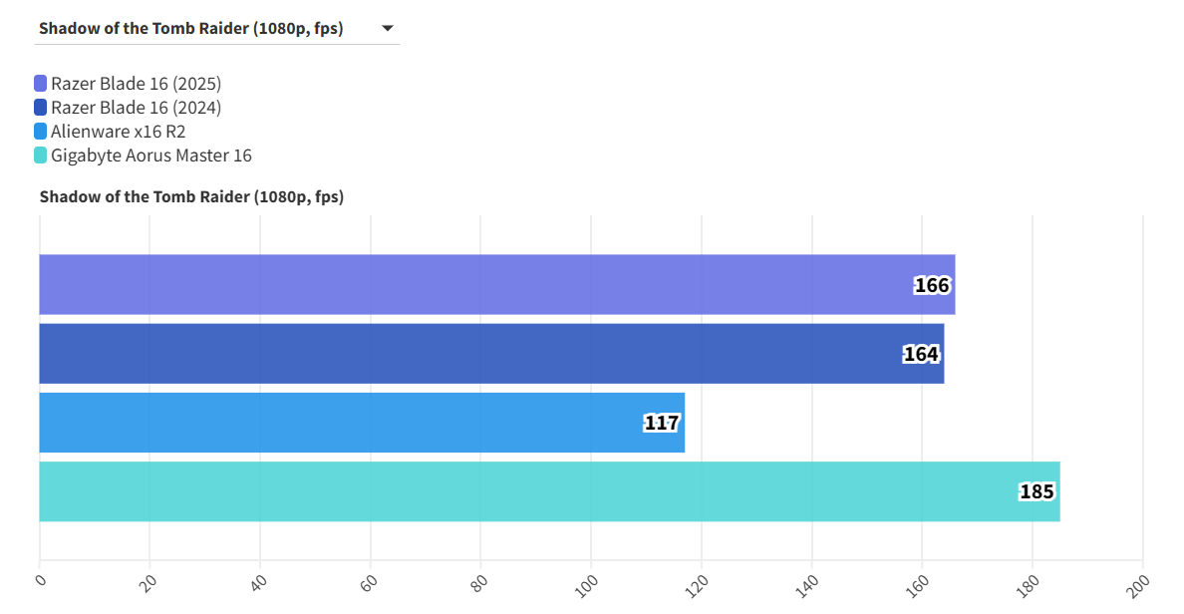
Task: Click the Gigabyte Aorus Master 16 color swatch
Action: 41,155
